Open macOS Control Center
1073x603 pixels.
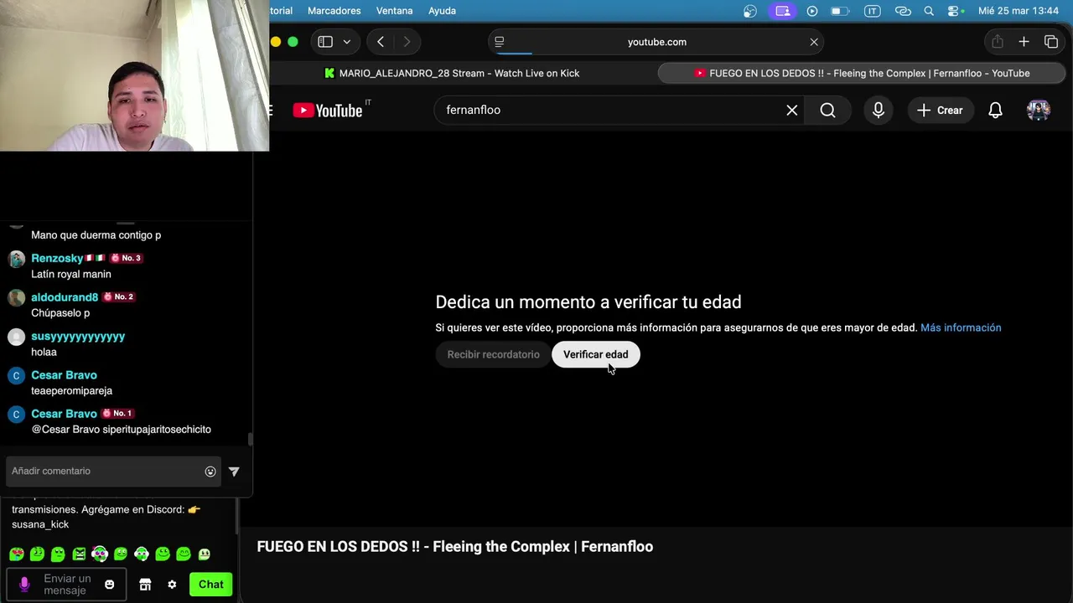[955, 11]
